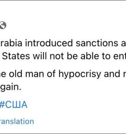Click the public globe privacy icon
This screenshot has height=134, width=126.
(3, 25)
